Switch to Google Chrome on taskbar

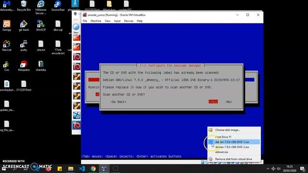tap(93, 169)
